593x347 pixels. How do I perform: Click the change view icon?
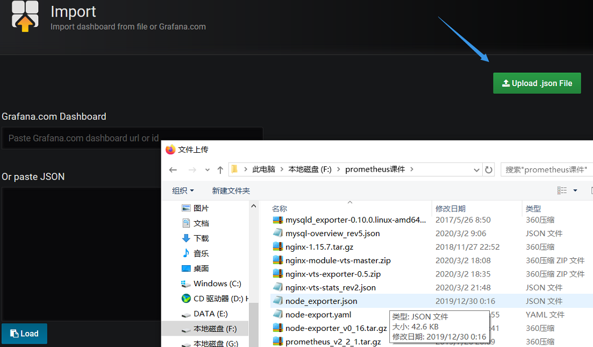point(562,190)
